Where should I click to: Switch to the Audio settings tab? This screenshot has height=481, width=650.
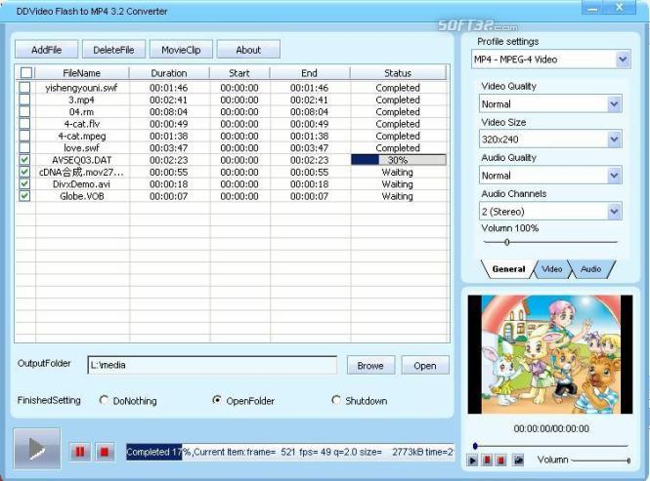[x=590, y=269]
